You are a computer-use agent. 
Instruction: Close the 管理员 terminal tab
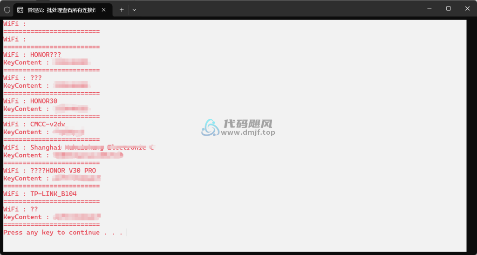coord(103,10)
